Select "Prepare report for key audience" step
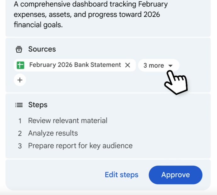This screenshot has width=217, height=195. pyautogui.click(x=80, y=146)
